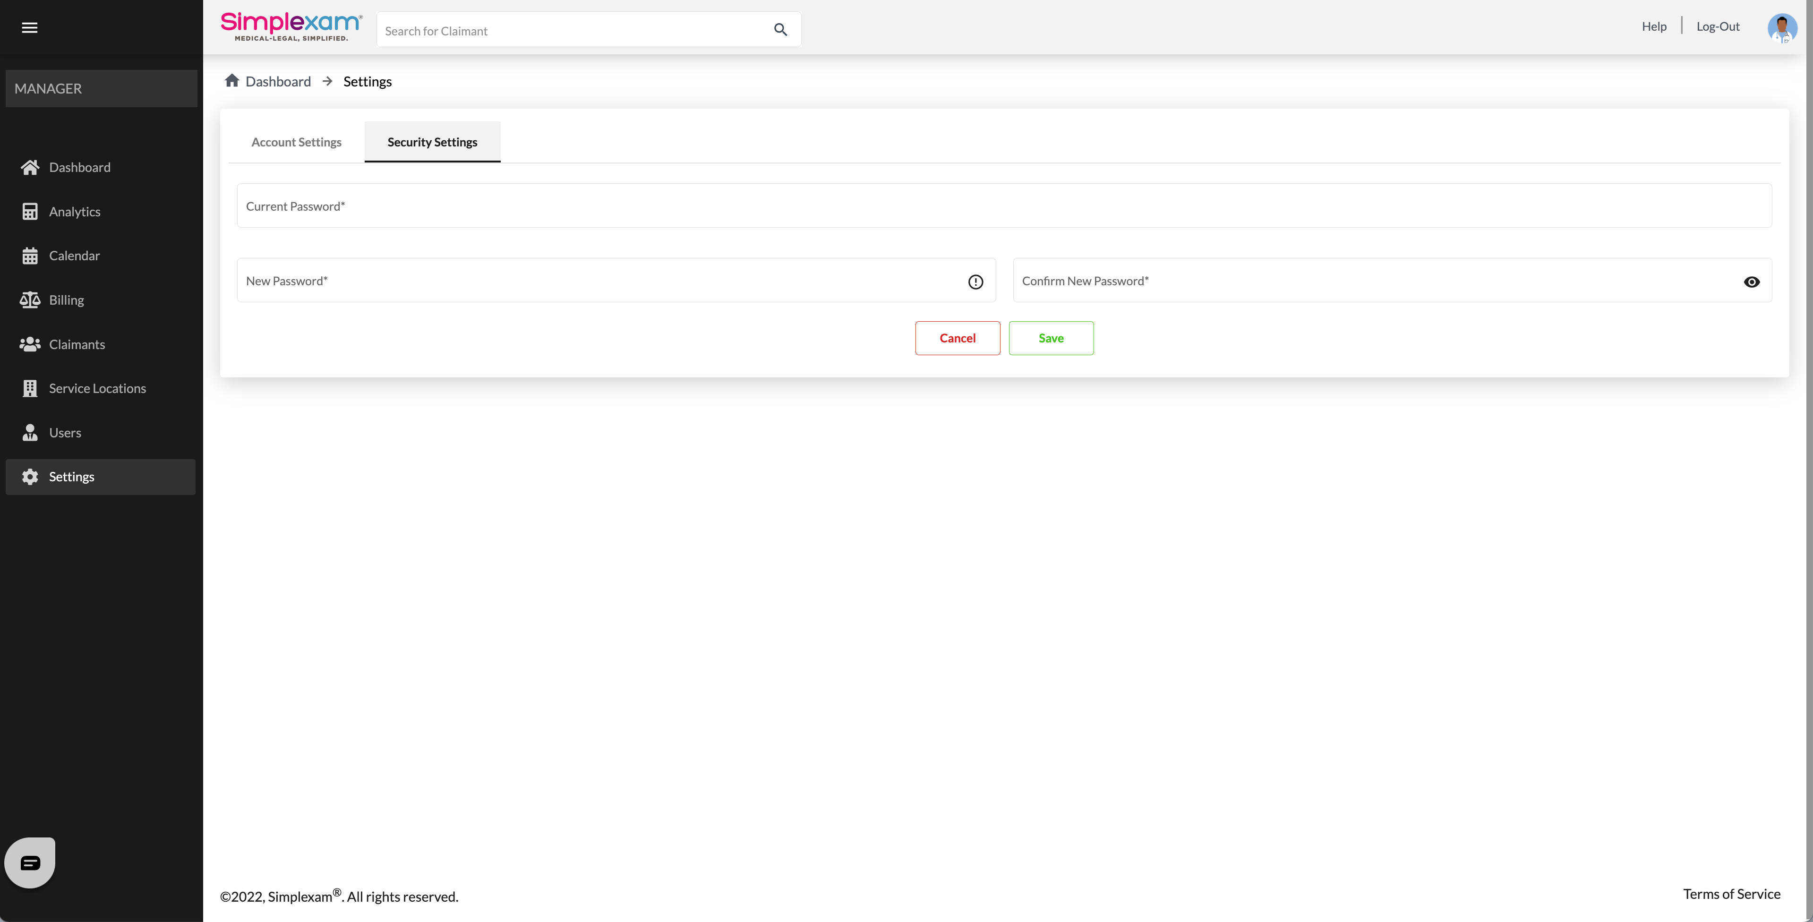Viewport: 1813px width, 922px height.
Task: Toggle confirm password visibility eye icon
Action: coord(1751,282)
